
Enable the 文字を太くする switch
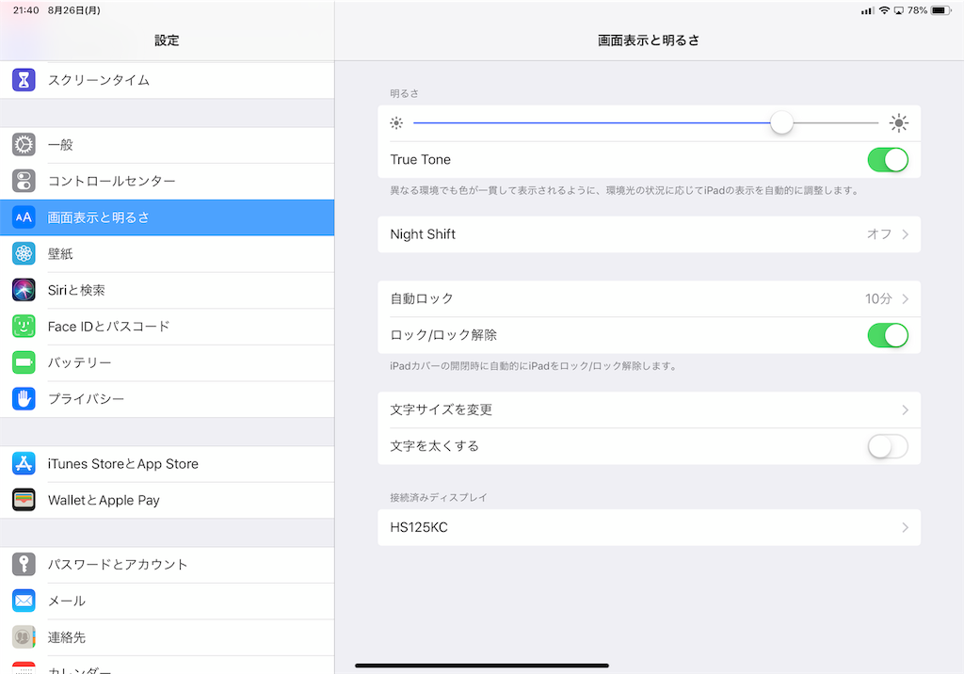click(x=888, y=446)
